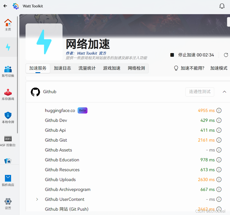Collapse the Github section chevron
The image size is (230, 215).
[x=224, y=92]
